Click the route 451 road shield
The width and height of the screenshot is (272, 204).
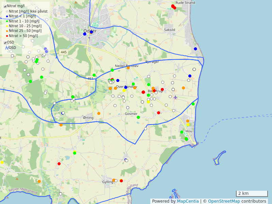click(x=90, y=79)
